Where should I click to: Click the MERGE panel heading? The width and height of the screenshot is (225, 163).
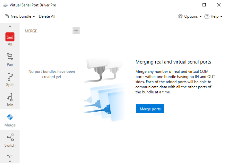[x=31, y=31]
